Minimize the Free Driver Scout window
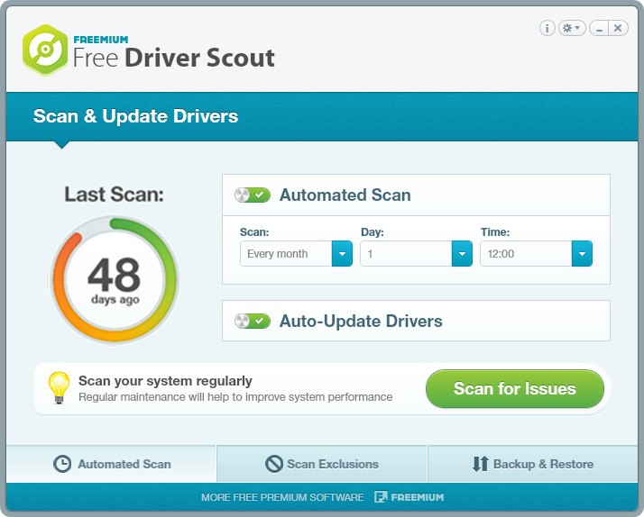Screen dimensions: 644x517 (x=599, y=28)
